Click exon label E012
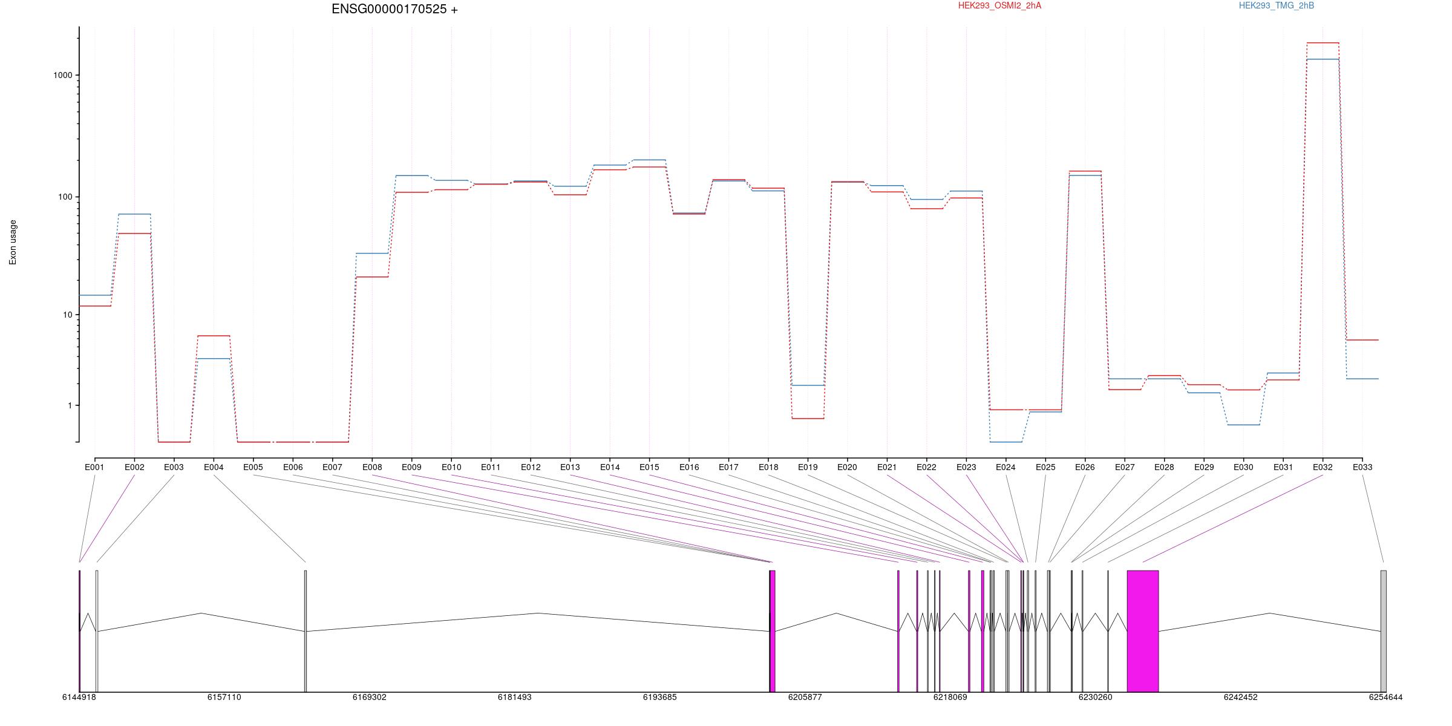The height and width of the screenshot is (726, 1452). 531,467
